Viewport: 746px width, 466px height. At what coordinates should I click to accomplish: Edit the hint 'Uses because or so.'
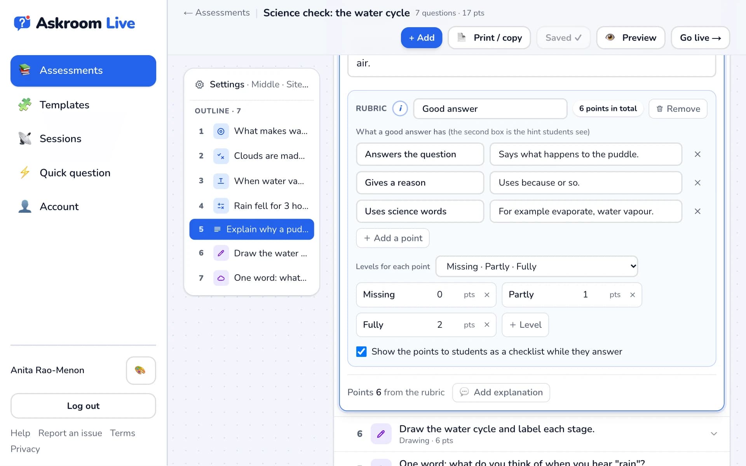(x=586, y=183)
